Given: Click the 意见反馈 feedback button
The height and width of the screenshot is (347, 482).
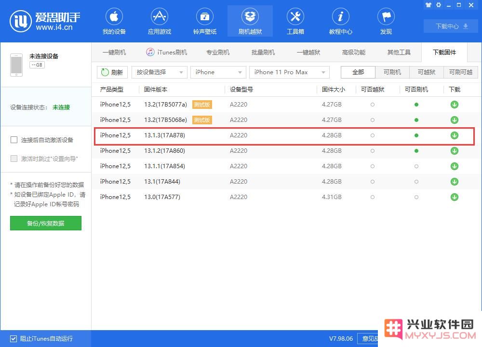Looking at the screenshot, I should [x=368, y=339].
